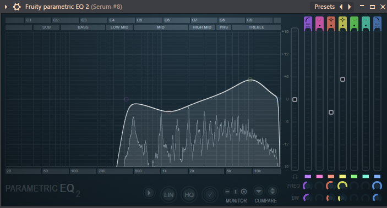387x208 pixels.
Task: Click the teal band BW knob
Action: click(x=366, y=198)
